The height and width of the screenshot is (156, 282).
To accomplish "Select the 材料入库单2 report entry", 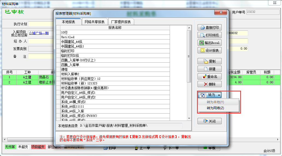I will [x=70, y=74].
